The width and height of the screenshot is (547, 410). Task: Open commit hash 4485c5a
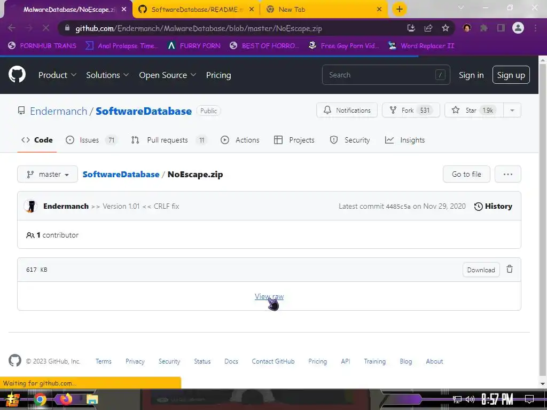tap(398, 207)
